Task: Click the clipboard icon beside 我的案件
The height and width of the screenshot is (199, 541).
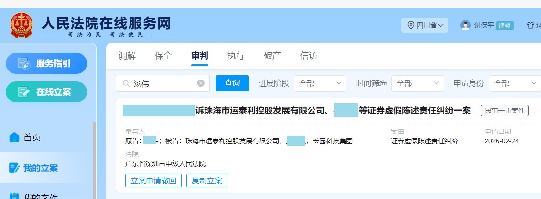Action: (14, 196)
